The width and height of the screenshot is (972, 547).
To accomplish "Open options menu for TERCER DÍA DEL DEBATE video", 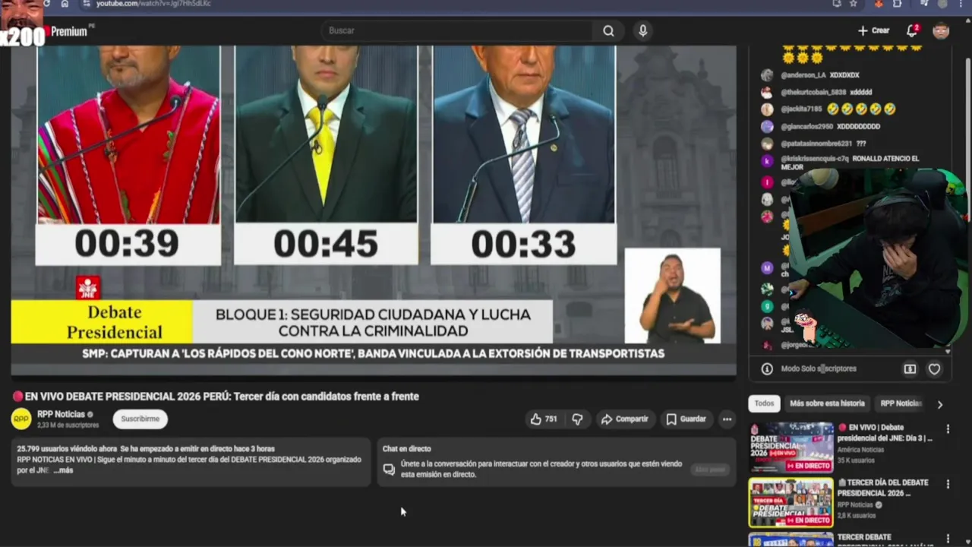I will [x=947, y=484].
